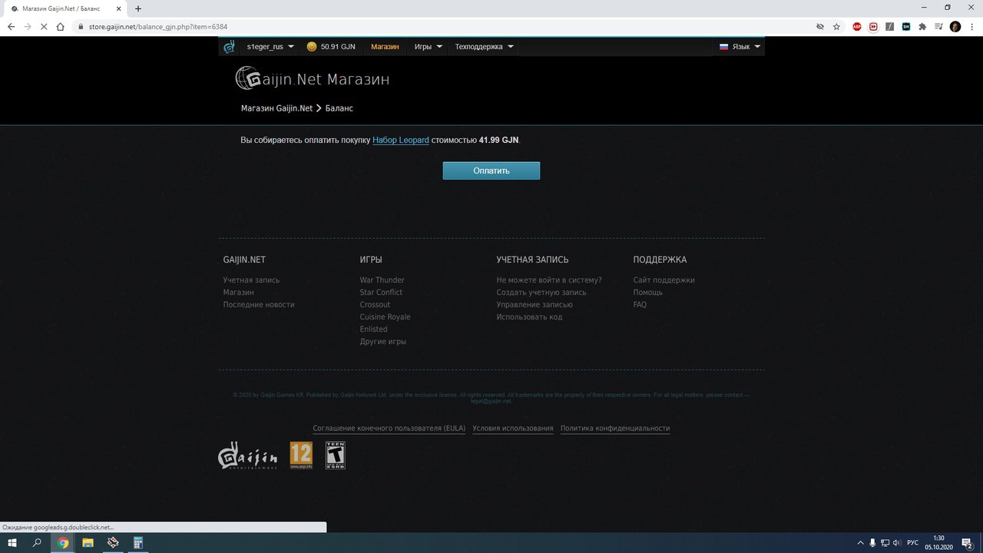Open the grey f script extension icon
The image size is (983, 553).
click(x=890, y=26)
